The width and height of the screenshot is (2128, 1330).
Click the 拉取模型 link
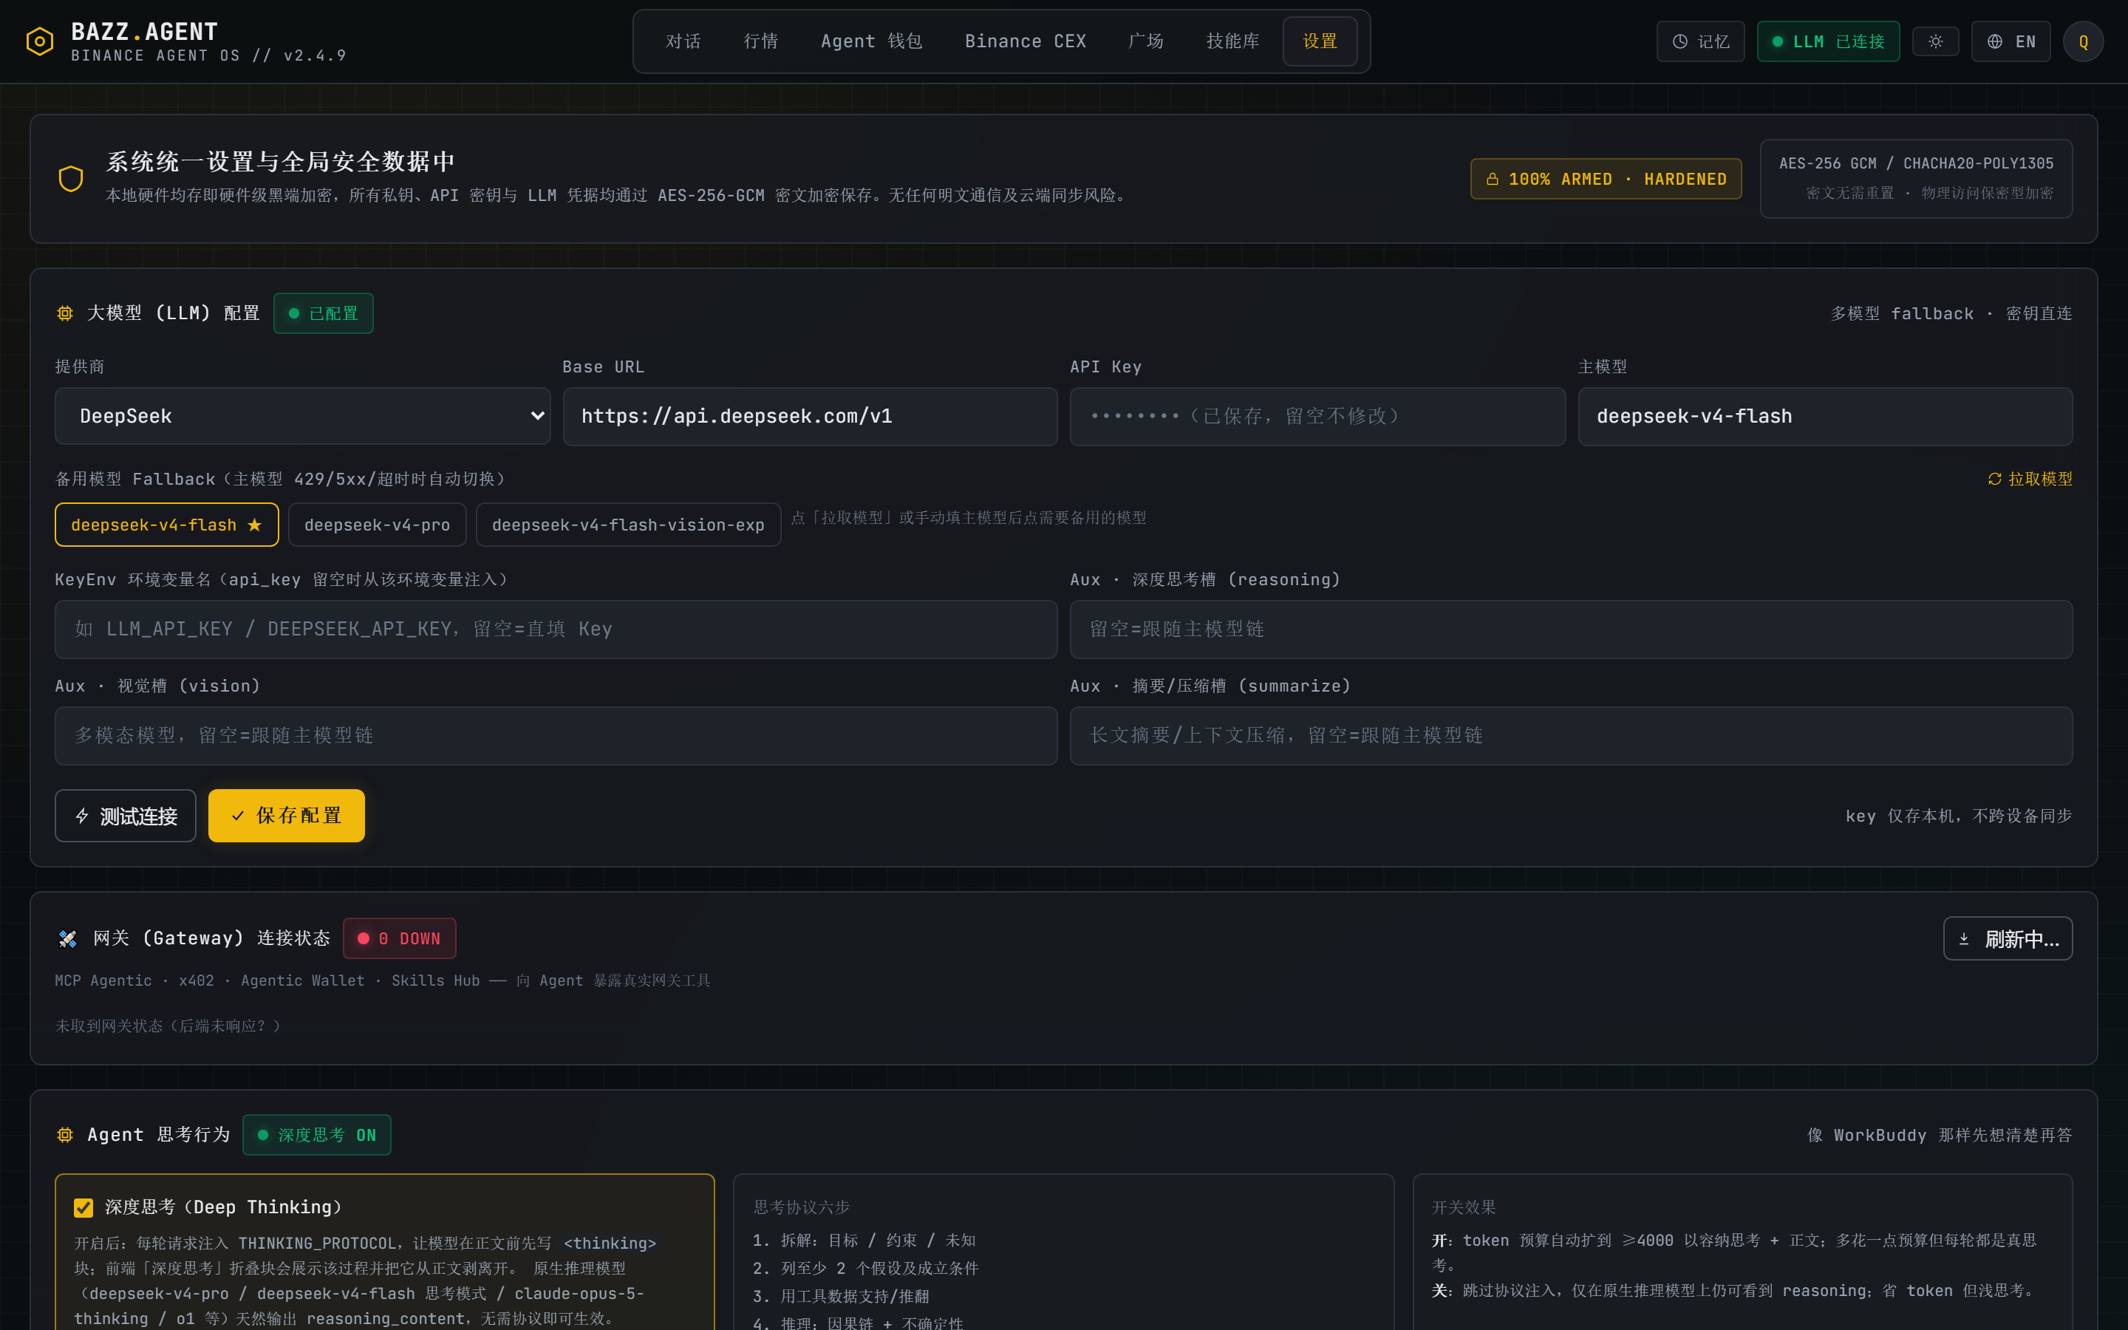tap(2030, 479)
